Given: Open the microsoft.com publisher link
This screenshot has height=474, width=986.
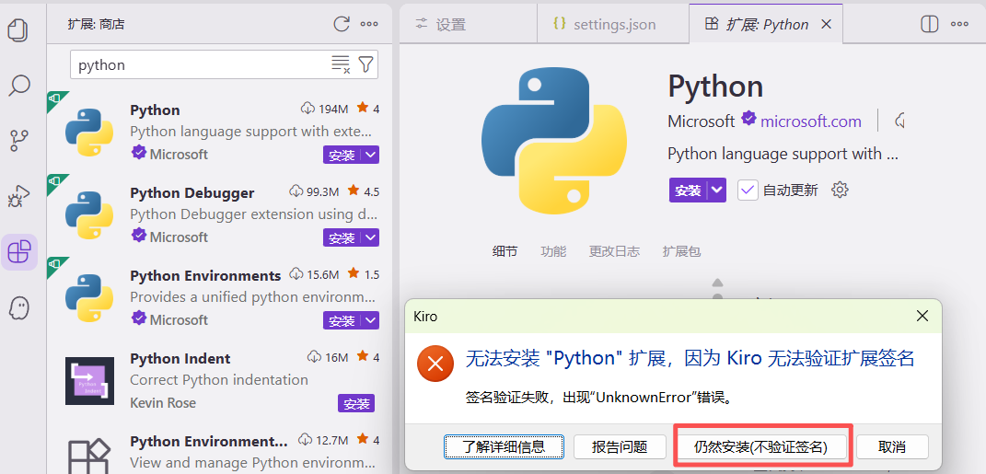Looking at the screenshot, I should click(810, 121).
